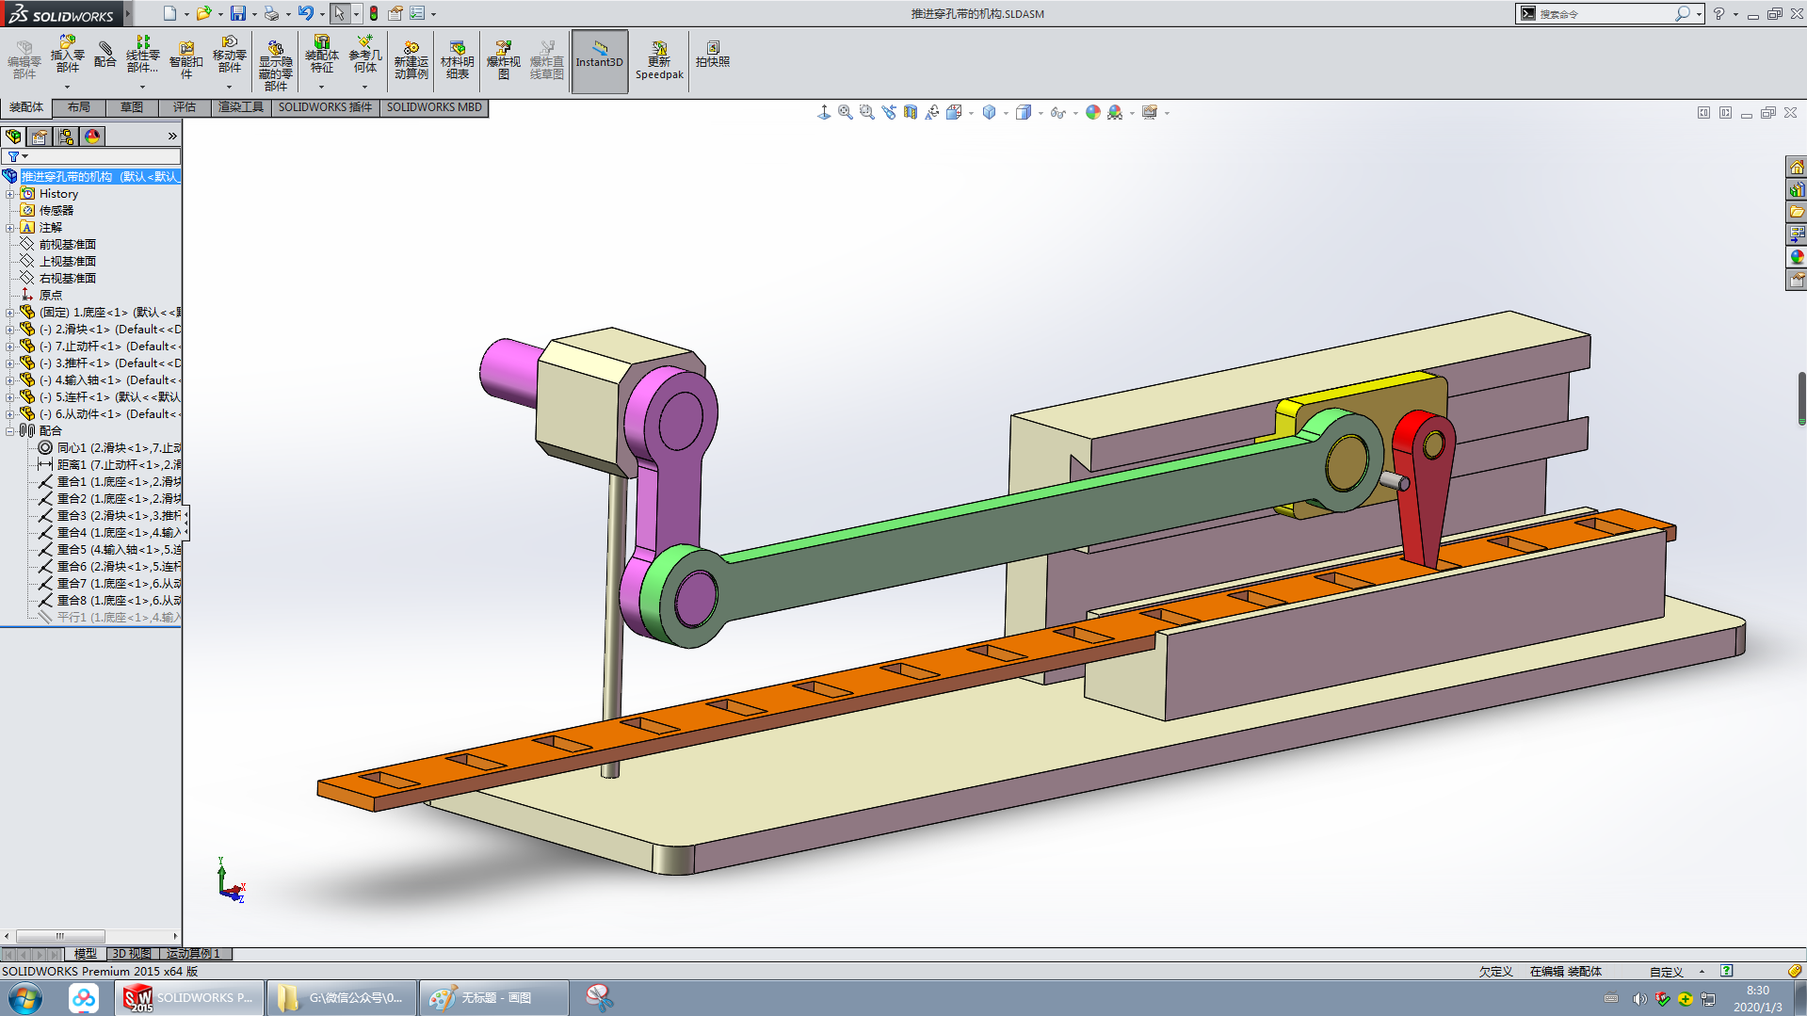Viewport: 1807px width, 1016px height.
Task: Click the Apply Scene icon
Action: coord(1115,113)
